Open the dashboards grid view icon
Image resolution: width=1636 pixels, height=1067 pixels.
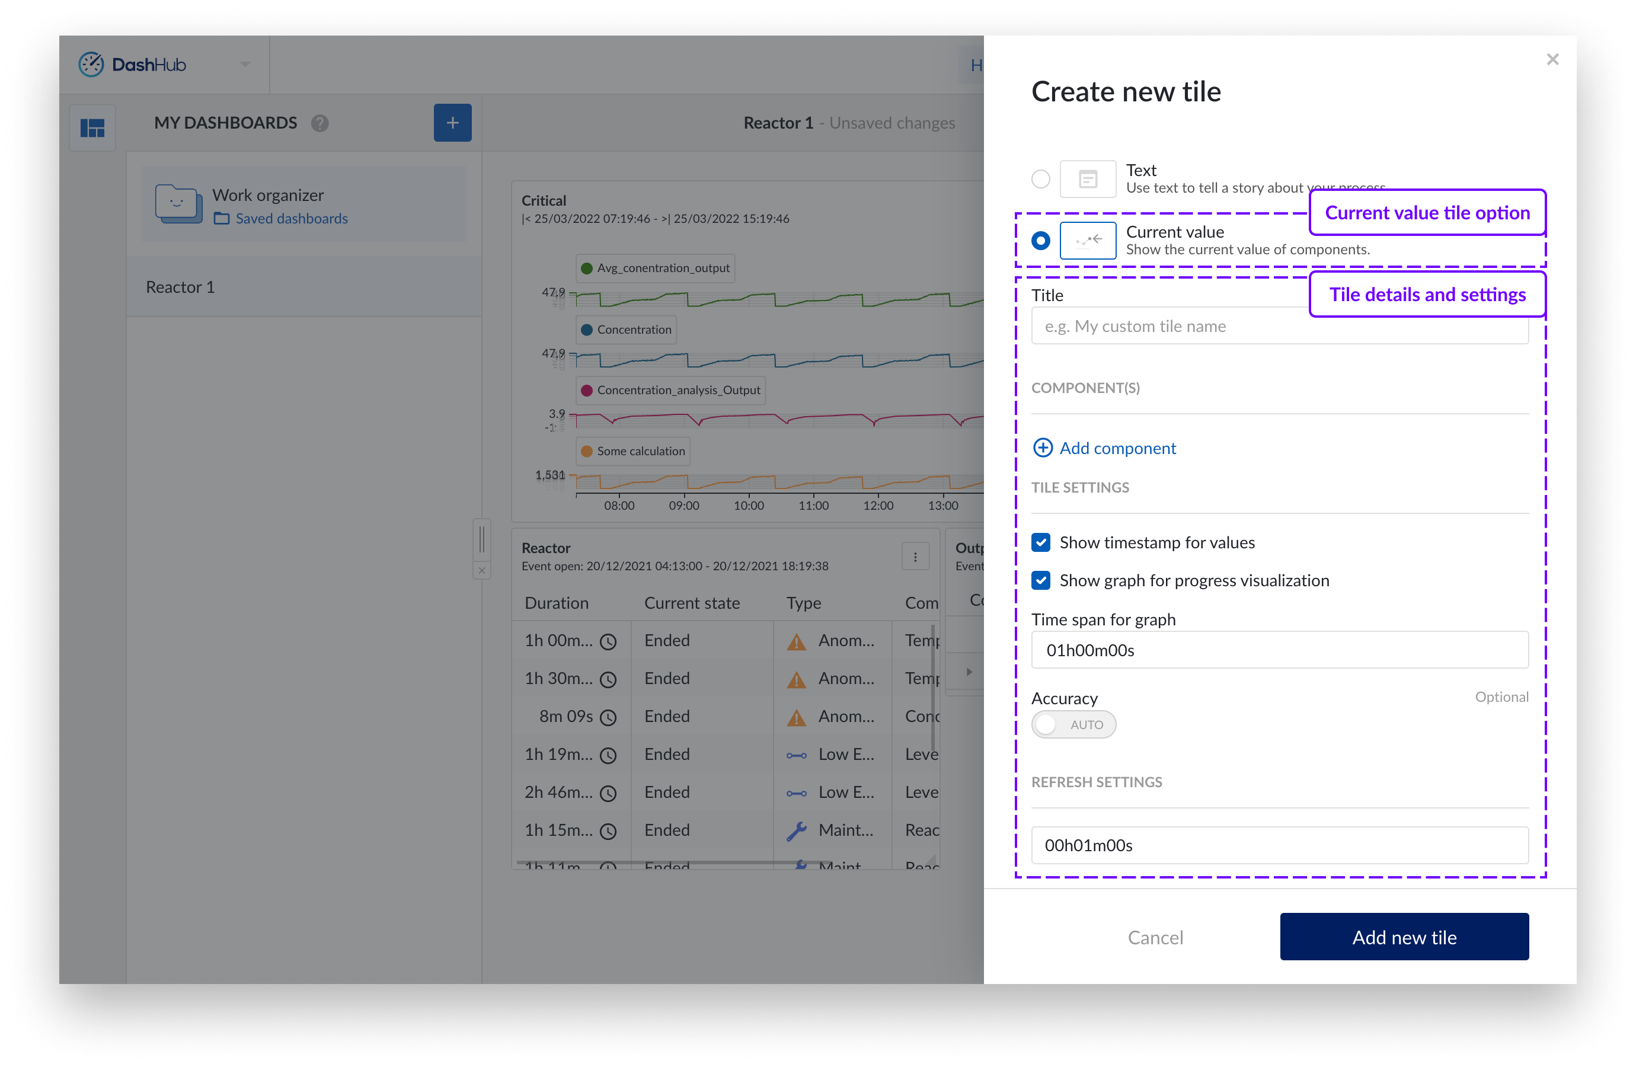(x=93, y=128)
